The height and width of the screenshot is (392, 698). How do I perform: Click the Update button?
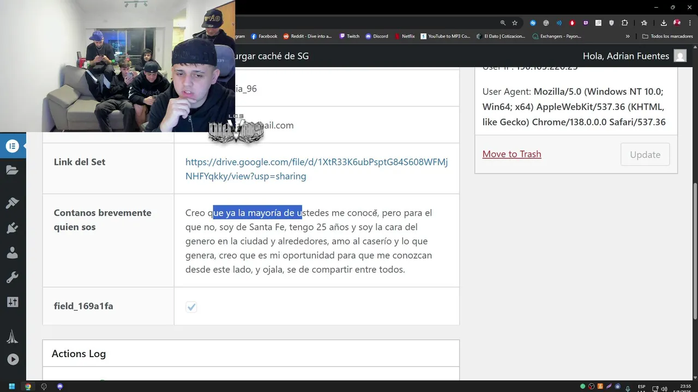pyautogui.click(x=645, y=155)
